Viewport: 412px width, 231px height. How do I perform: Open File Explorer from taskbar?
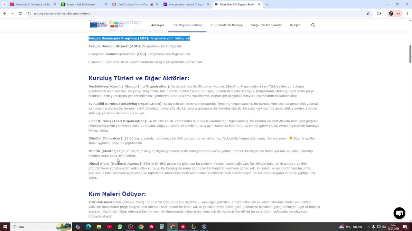click(x=99, y=227)
